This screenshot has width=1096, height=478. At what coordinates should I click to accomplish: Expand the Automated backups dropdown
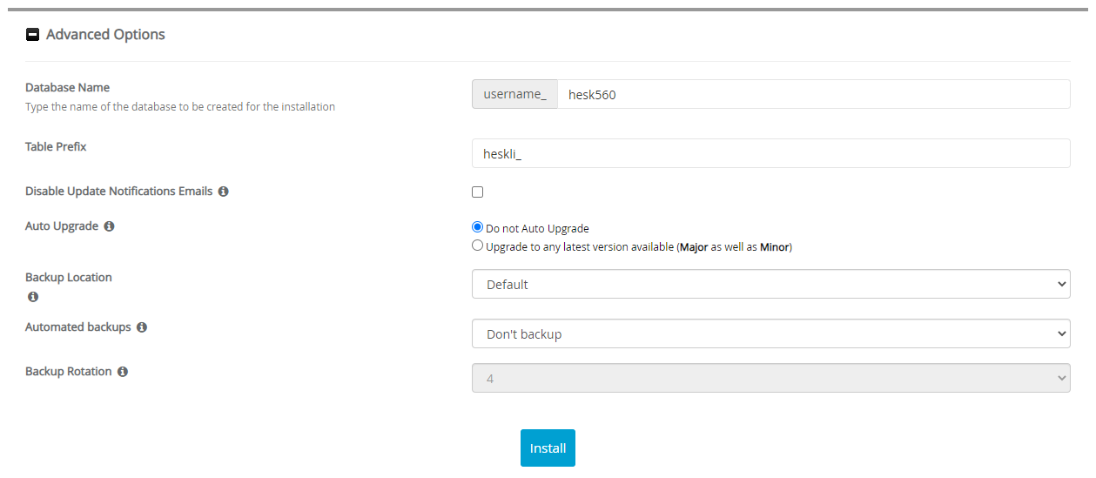point(770,333)
